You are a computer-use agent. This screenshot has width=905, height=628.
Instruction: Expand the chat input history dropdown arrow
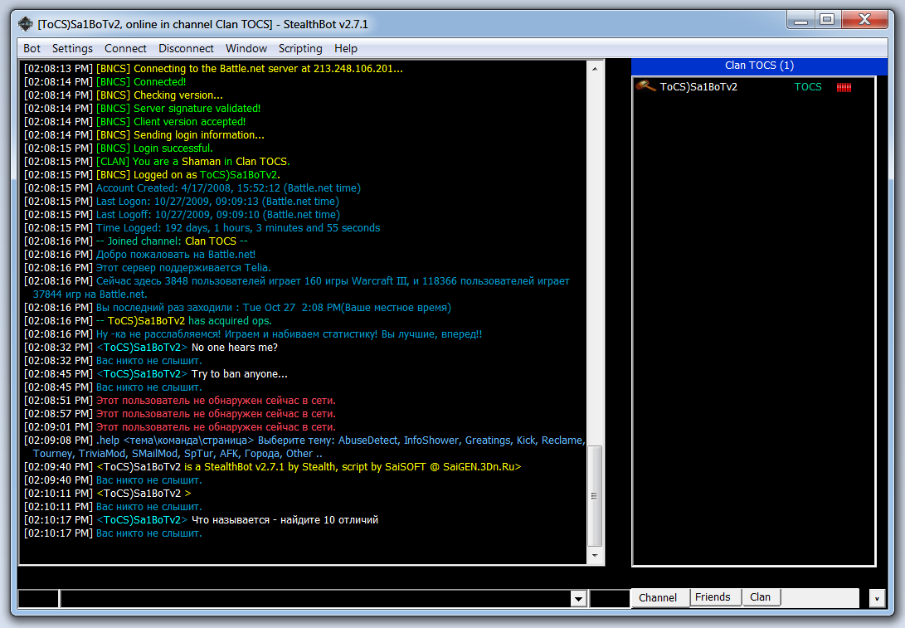(x=578, y=599)
